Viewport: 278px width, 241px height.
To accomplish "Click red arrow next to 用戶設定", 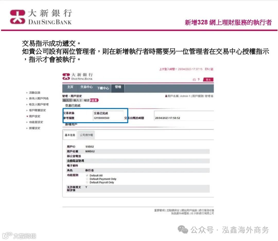I will (27, 116).
